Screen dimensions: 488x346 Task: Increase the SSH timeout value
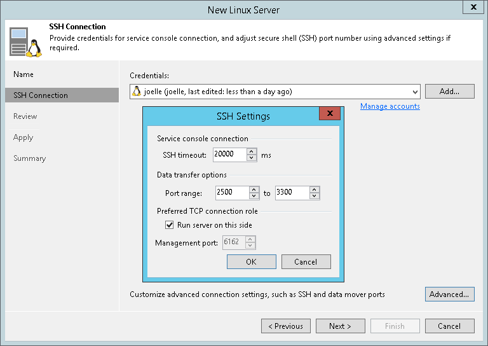tap(252, 151)
